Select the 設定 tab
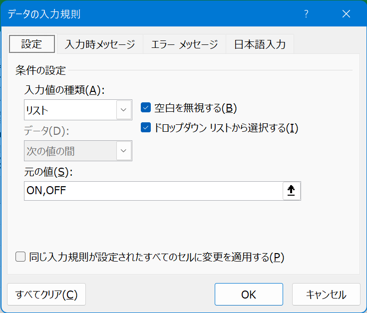 pos(31,44)
